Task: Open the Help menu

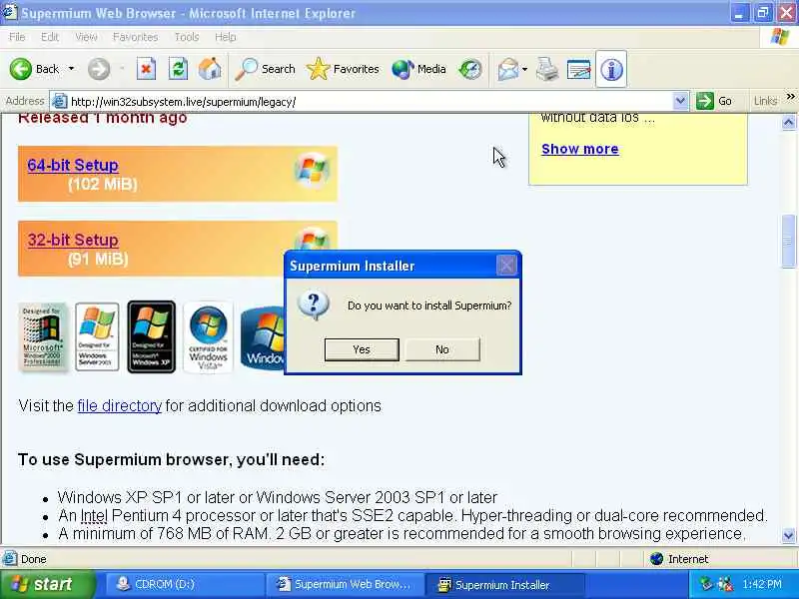Action: coord(226,37)
